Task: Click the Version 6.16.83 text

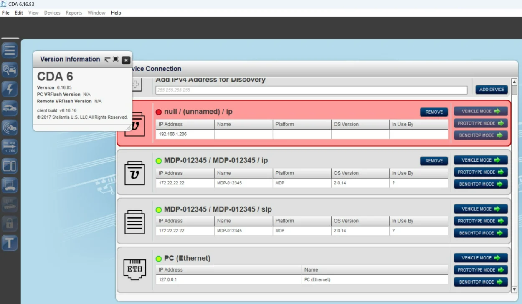Action: pyautogui.click(x=54, y=87)
